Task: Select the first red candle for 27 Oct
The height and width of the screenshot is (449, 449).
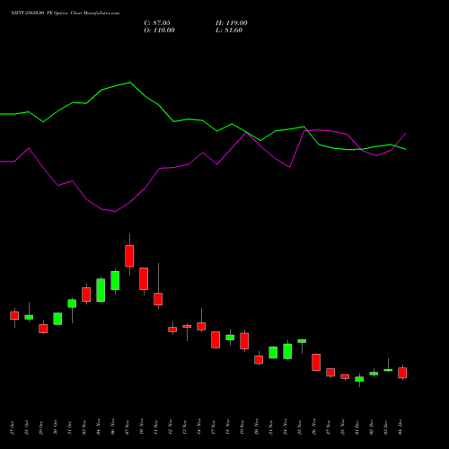Action: (x=14, y=315)
